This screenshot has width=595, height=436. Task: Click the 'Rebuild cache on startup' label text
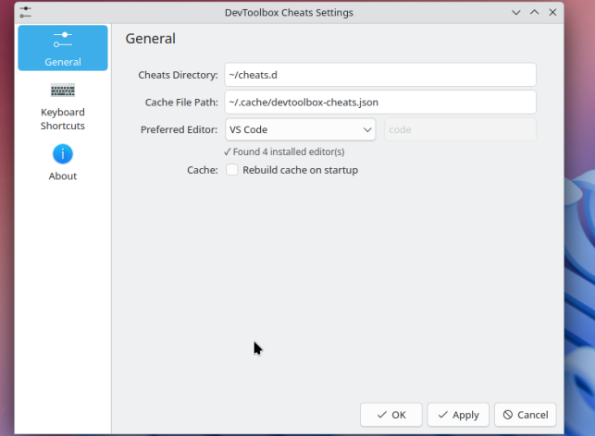point(300,170)
